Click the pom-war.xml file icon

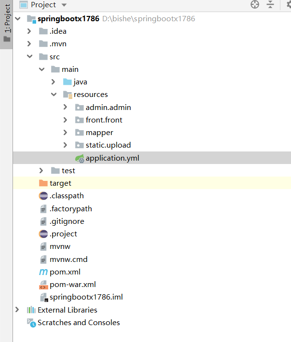(x=43, y=285)
